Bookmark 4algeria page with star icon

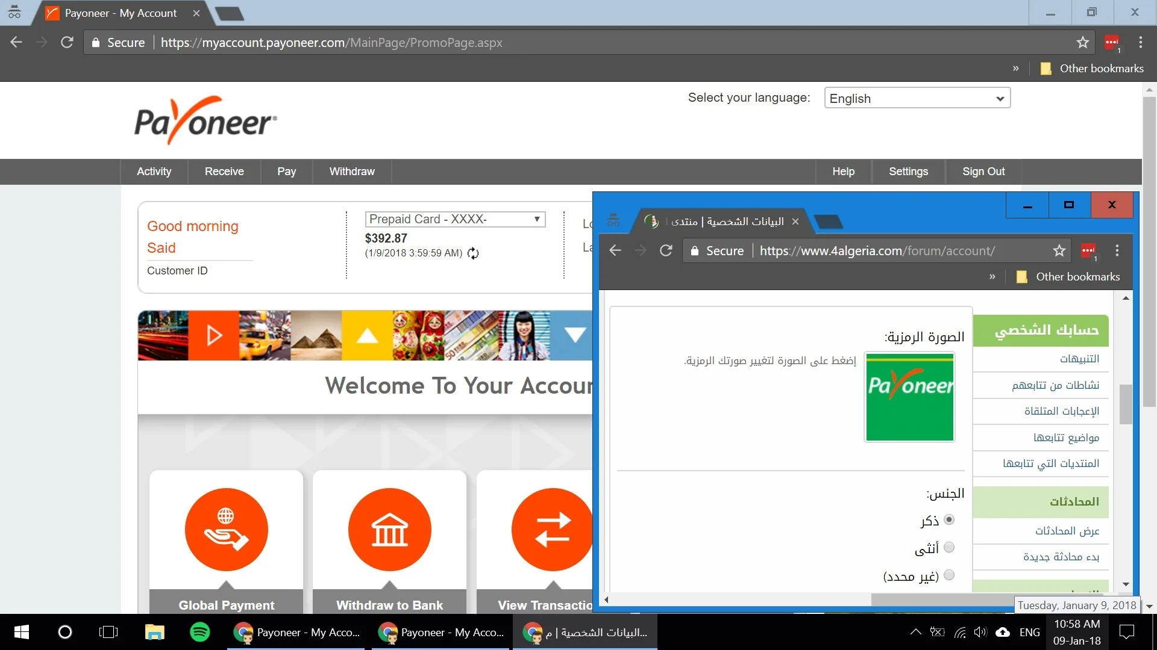coord(1059,251)
